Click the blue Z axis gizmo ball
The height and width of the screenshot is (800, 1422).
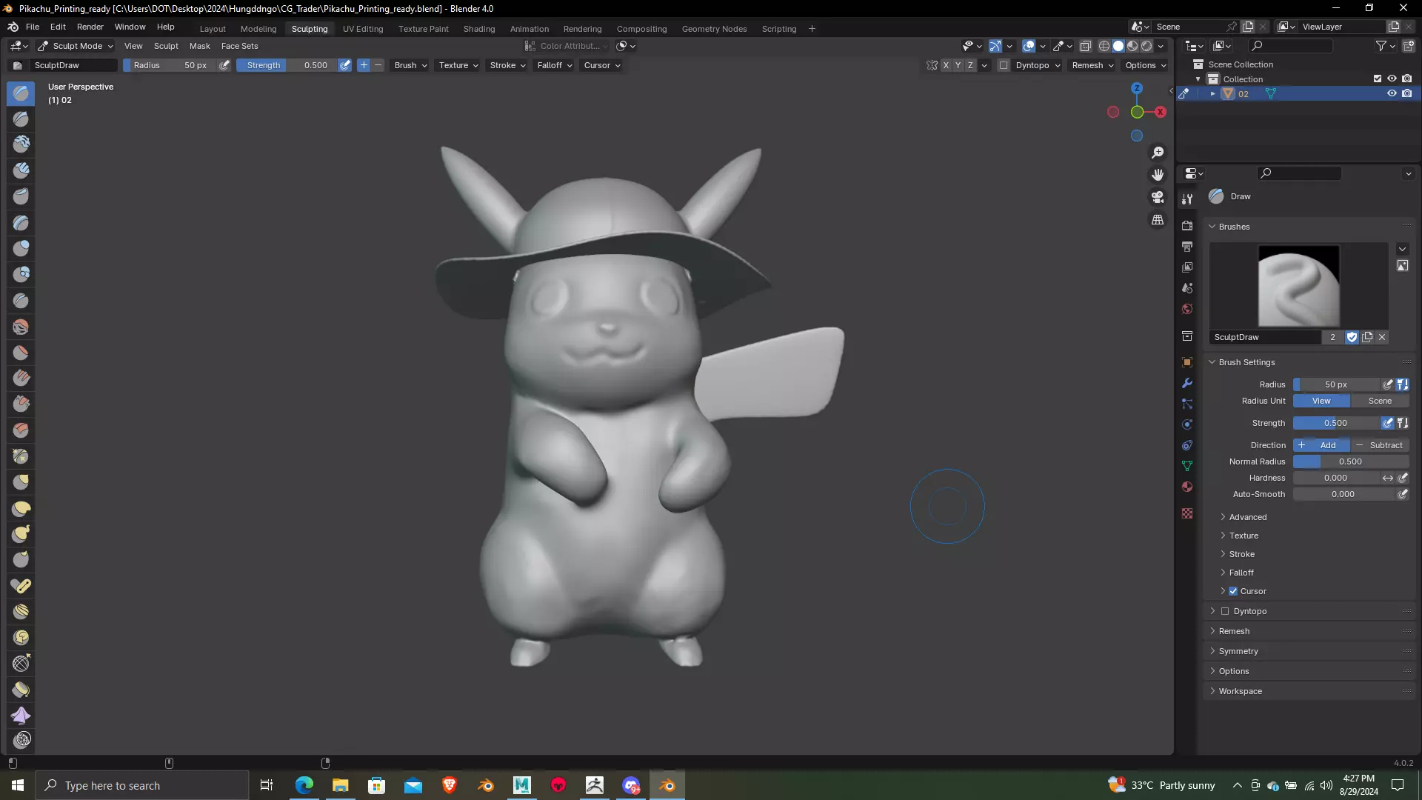1137,88
